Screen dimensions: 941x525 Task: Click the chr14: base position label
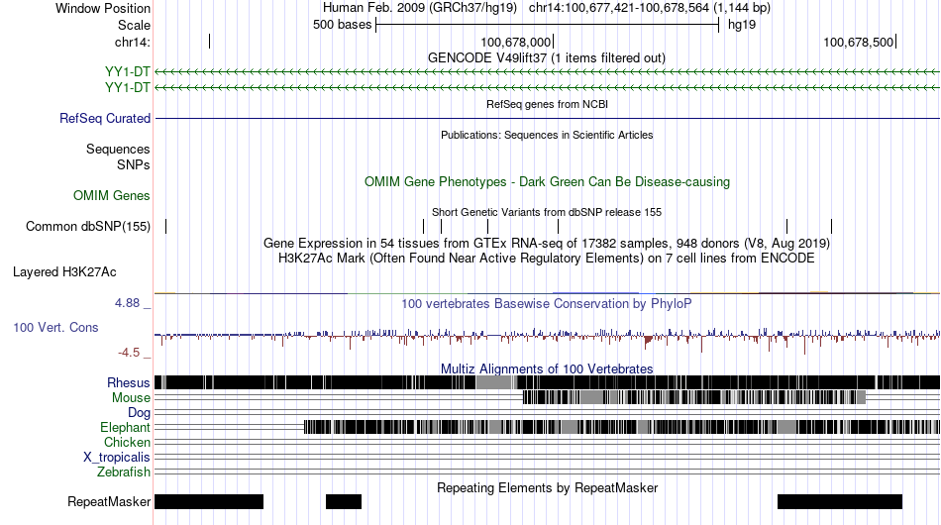[x=133, y=42]
